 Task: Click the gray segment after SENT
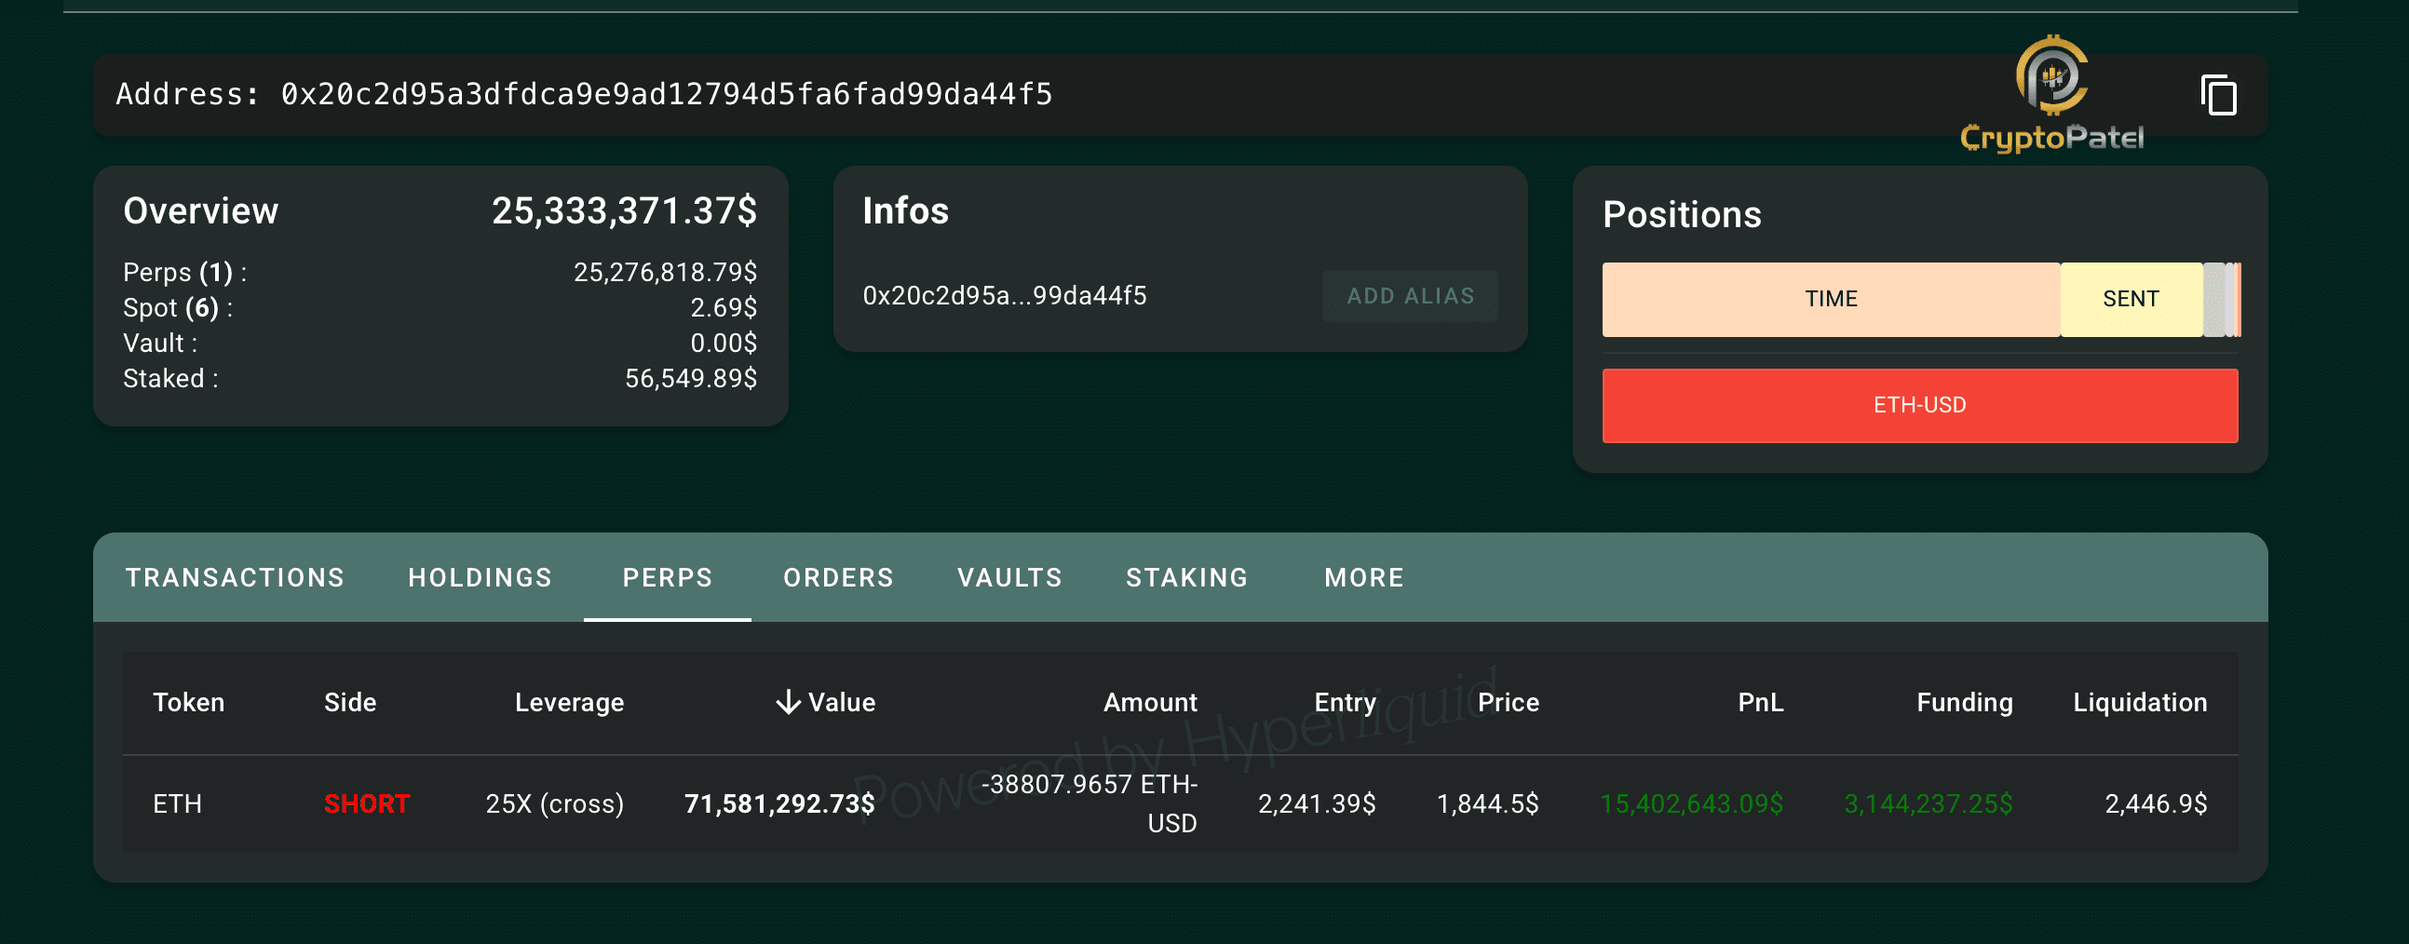pyautogui.click(x=2213, y=299)
